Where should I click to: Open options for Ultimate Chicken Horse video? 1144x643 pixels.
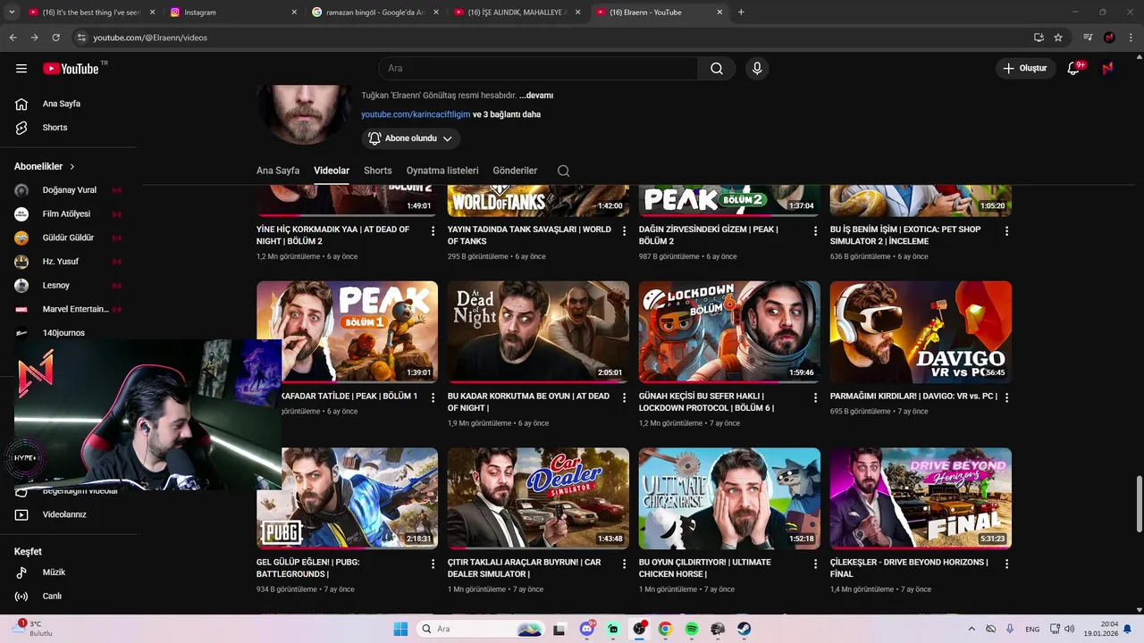pos(815,564)
